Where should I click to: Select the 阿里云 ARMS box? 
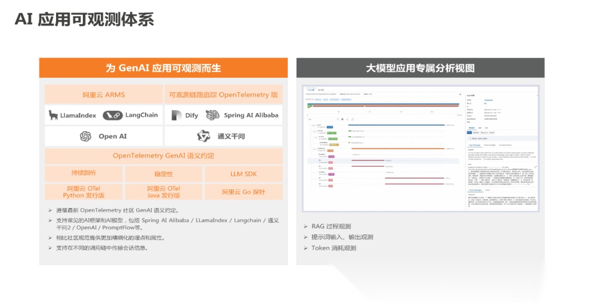(x=104, y=94)
